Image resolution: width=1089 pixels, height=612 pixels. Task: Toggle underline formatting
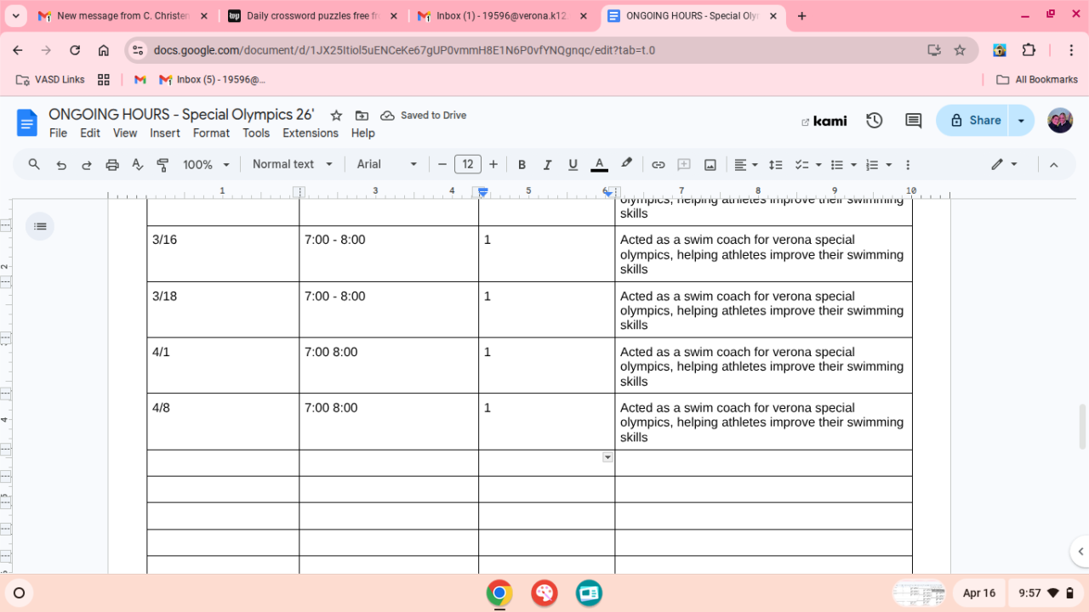coord(573,165)
